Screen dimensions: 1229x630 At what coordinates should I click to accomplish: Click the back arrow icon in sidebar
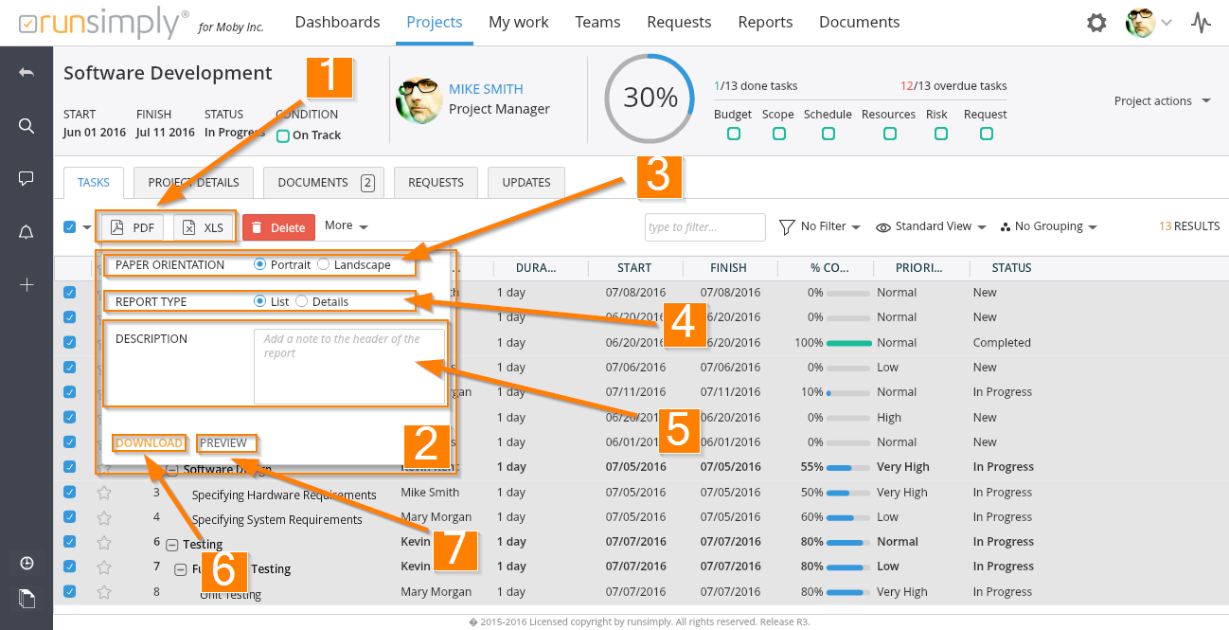coord(27,73)
